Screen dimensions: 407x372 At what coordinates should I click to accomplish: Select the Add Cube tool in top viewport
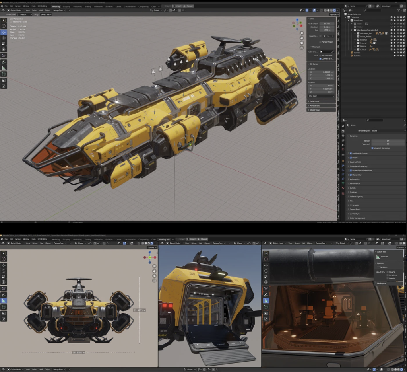coord(4,74)
